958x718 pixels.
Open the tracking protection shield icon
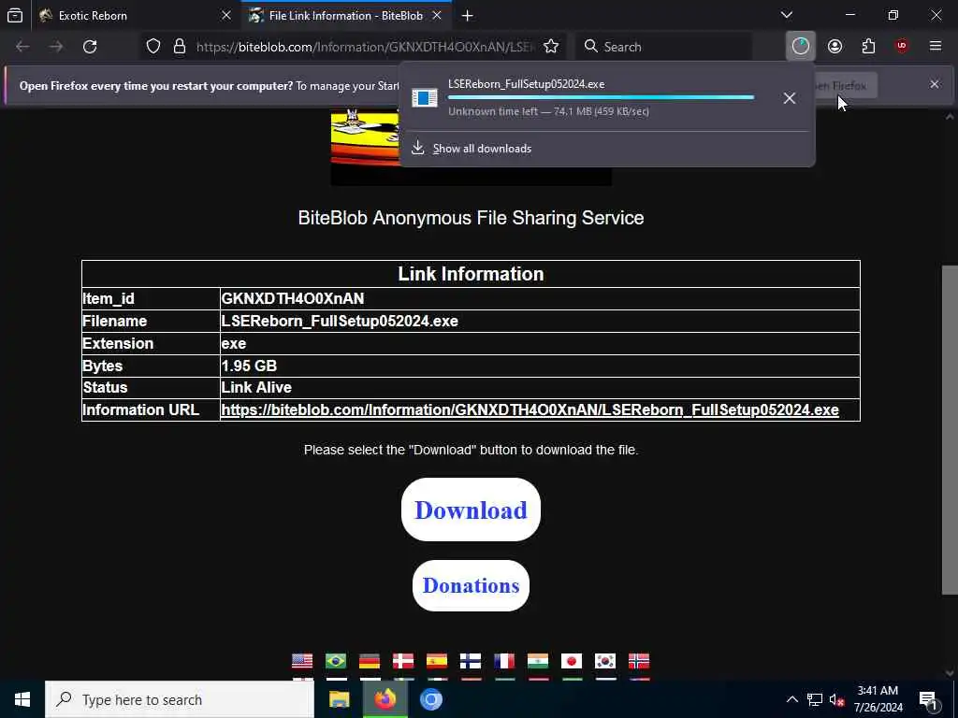point(153,47)
